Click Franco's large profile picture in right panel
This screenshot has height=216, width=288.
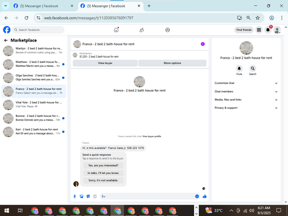click(x=246, y=48)
